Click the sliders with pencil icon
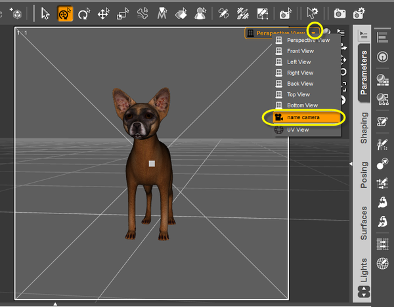Image resolution: width=394 pixels, height=307 pixels. tap(382, 183)
